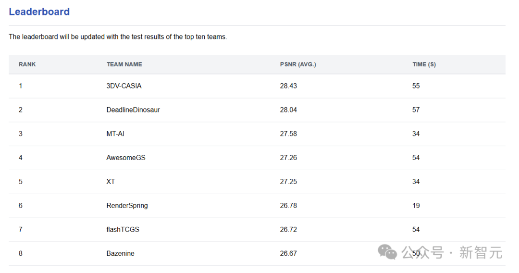The height and width of the screenshot is (273, 519).
Task: Select team name flashTCGS
Action: pos(123,230)
